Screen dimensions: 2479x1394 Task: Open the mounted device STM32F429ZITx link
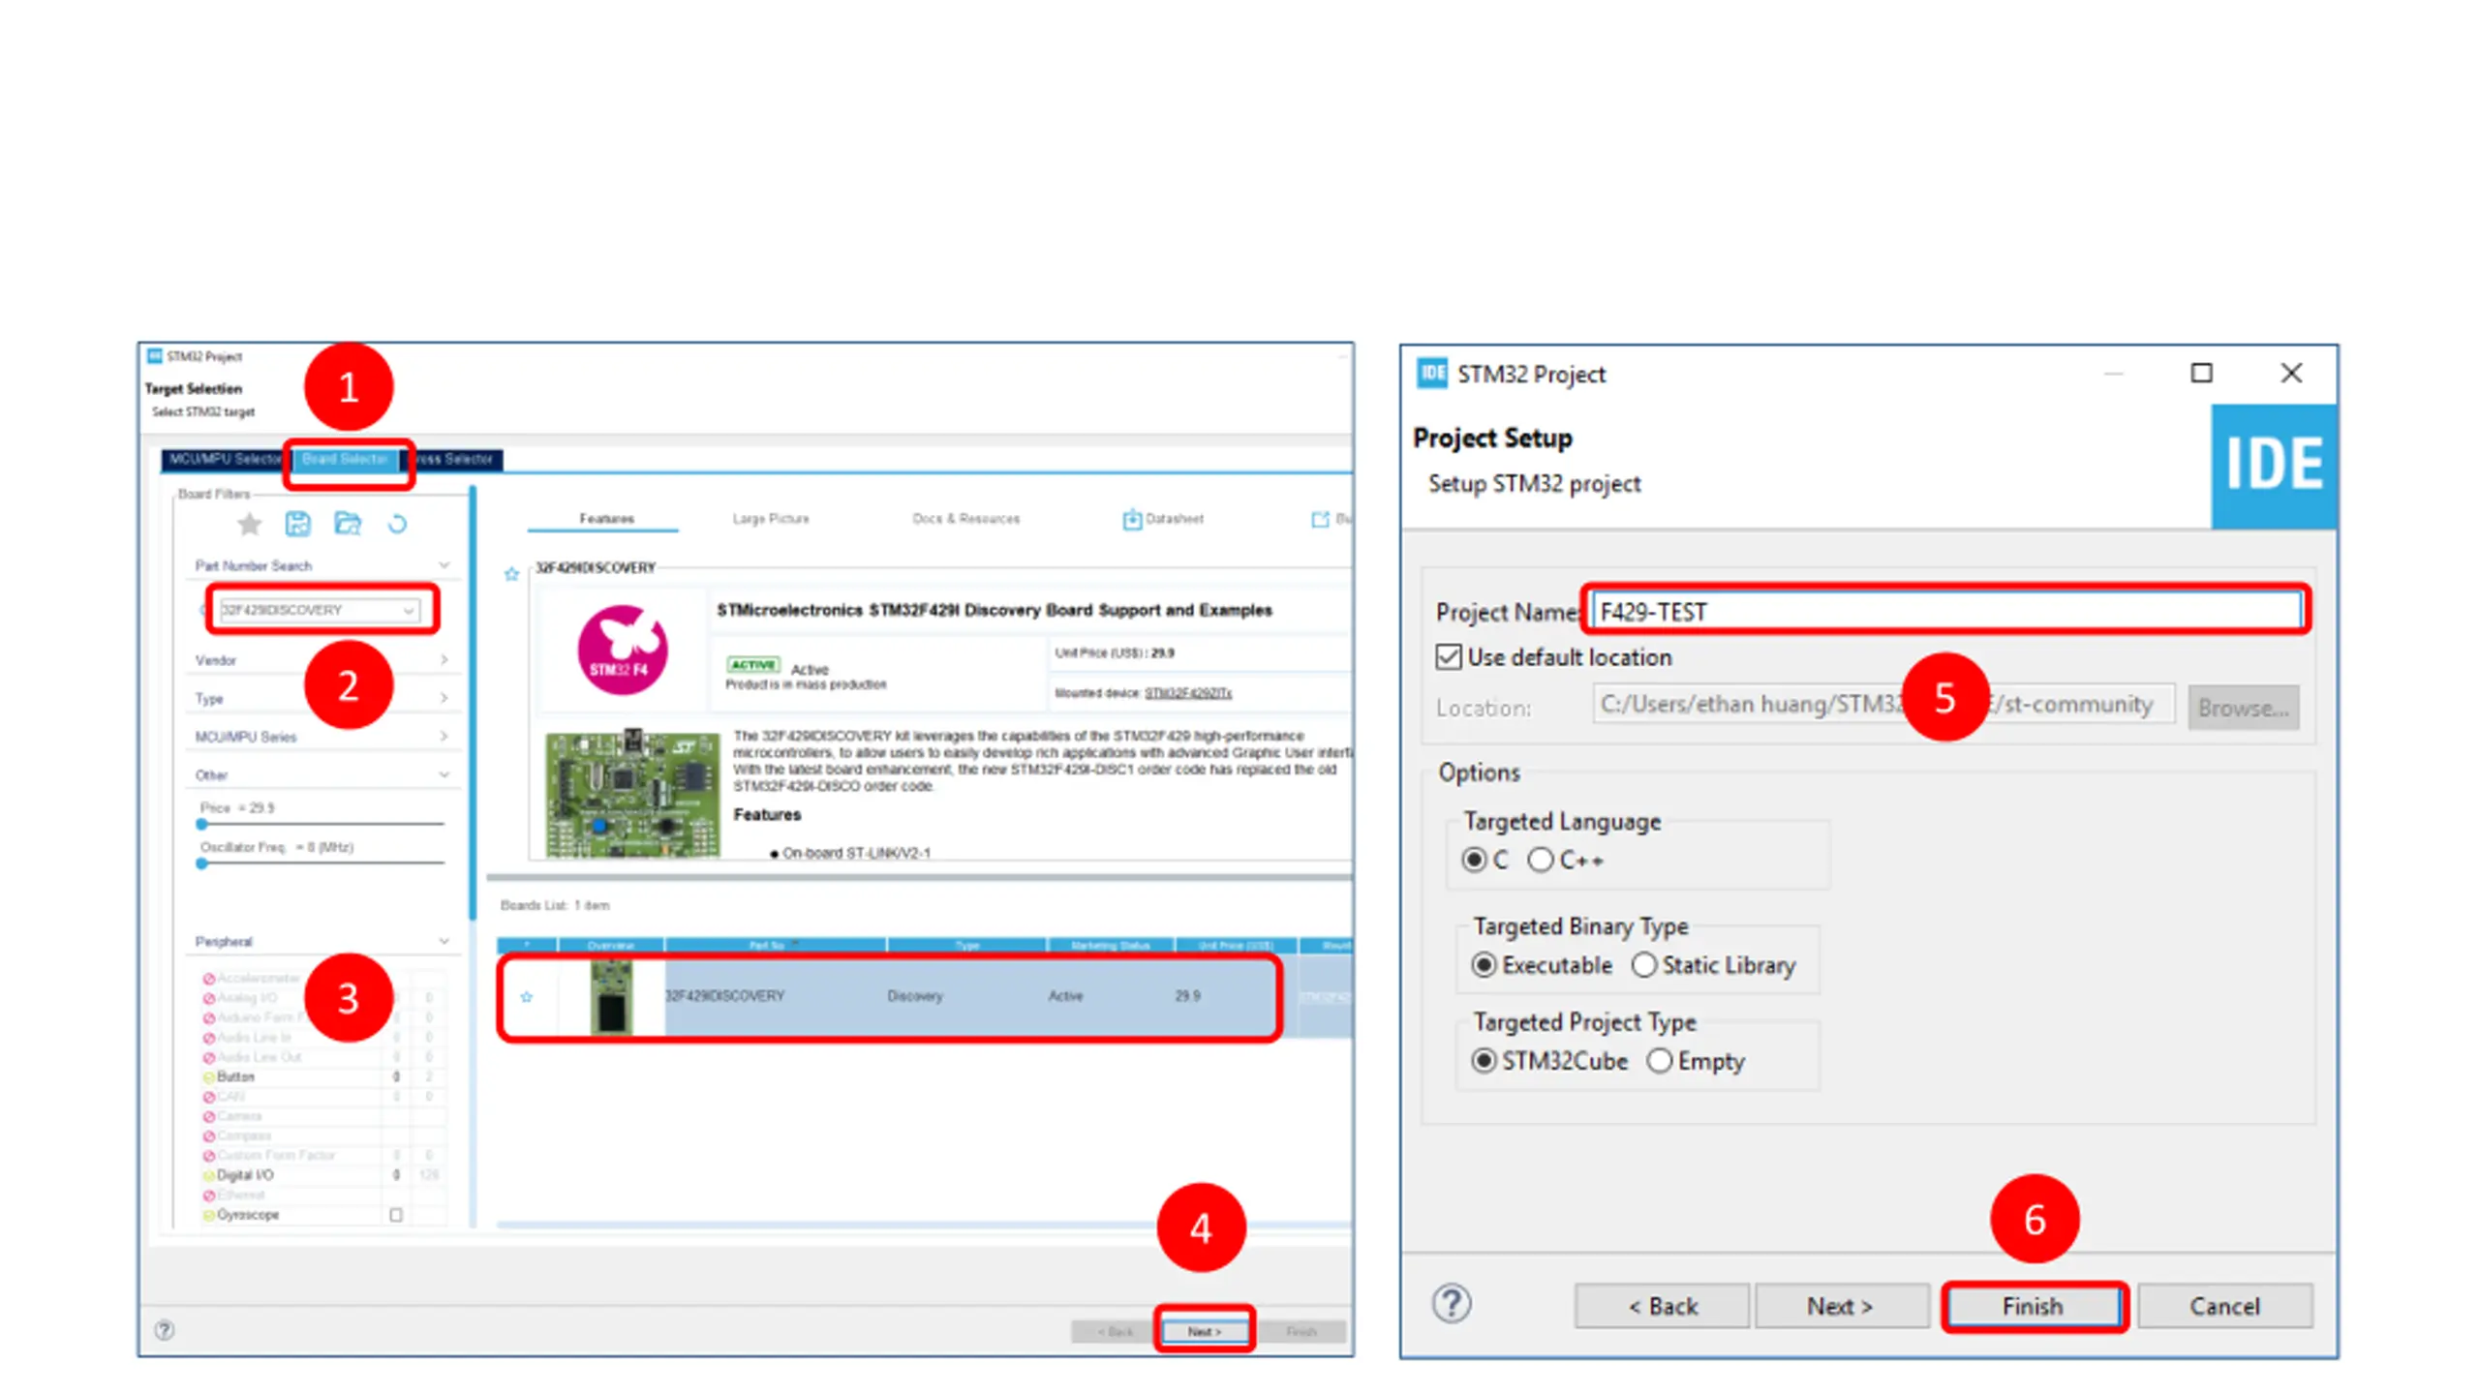click(x=1187, y=693)
